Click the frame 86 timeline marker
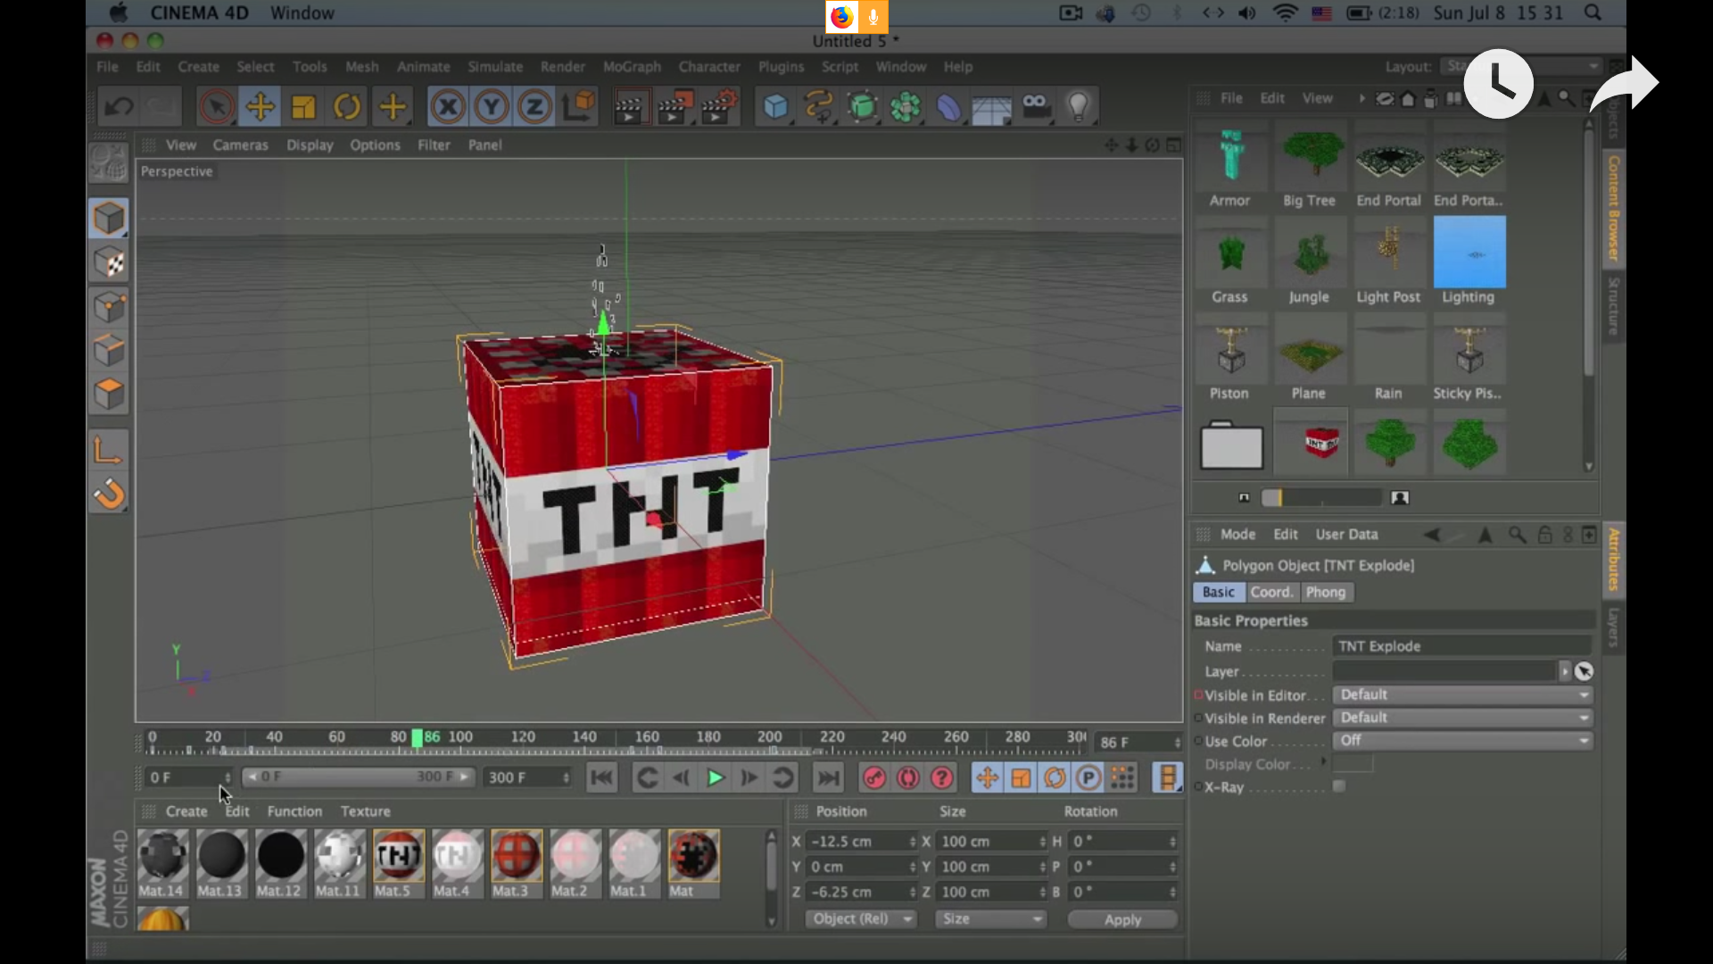 click(x=418, y=738)
